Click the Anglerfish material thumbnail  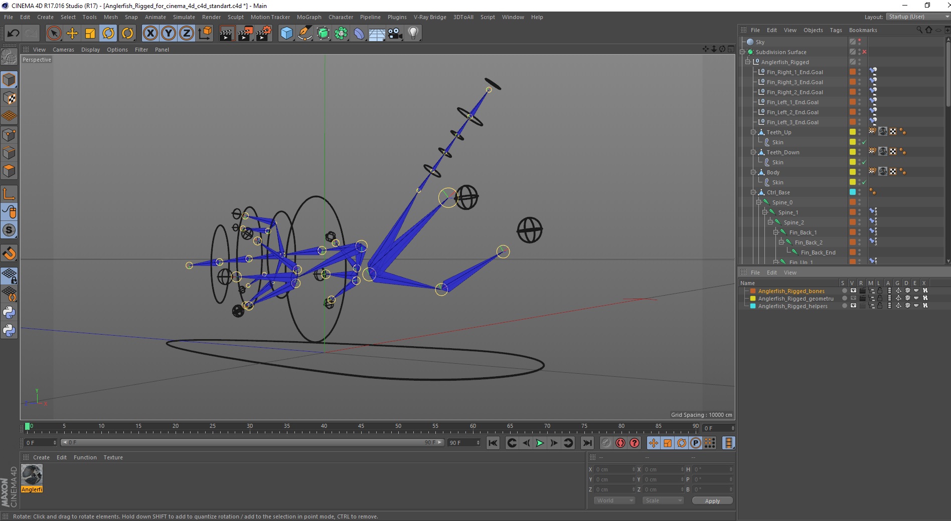[x=32, y=475]
